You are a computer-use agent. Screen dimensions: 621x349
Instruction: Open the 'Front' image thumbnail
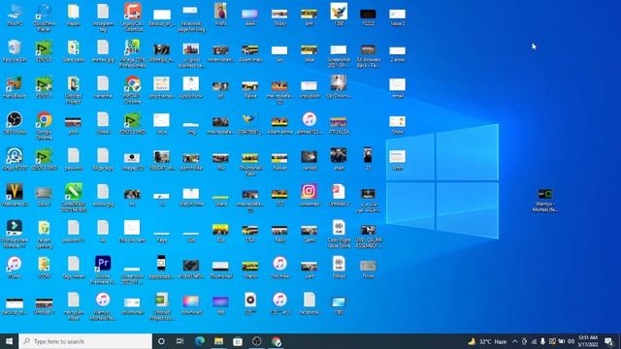[368, 270]
